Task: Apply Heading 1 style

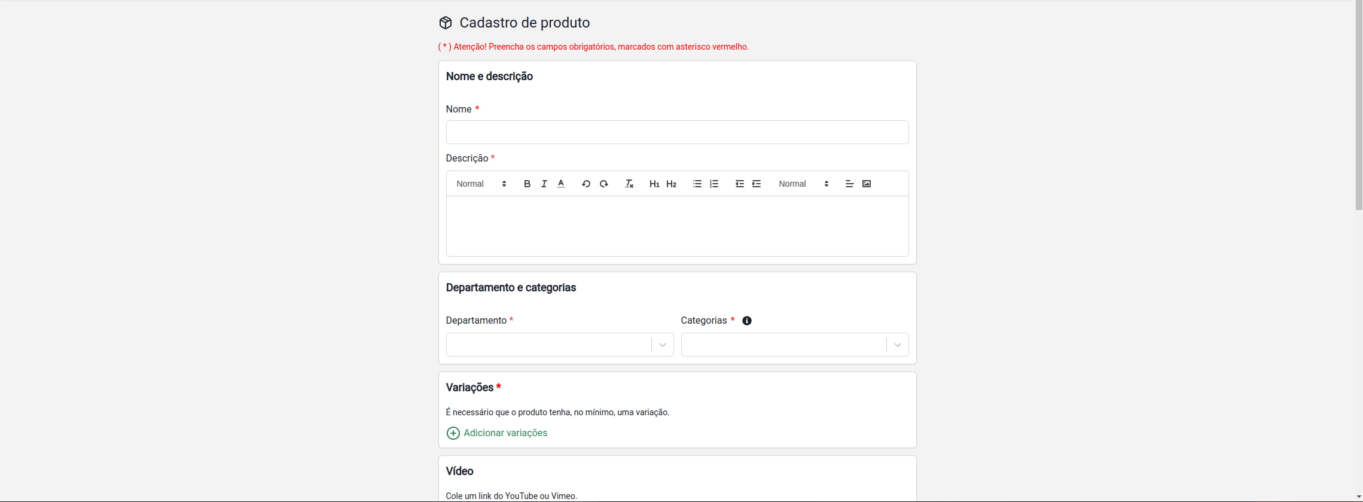Action: (654, 184)
